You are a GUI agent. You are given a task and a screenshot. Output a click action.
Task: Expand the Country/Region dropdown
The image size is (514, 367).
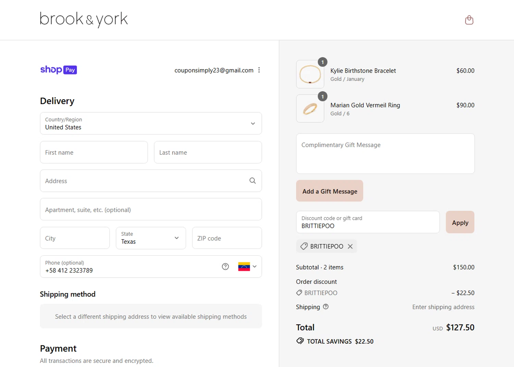(151, 124)
